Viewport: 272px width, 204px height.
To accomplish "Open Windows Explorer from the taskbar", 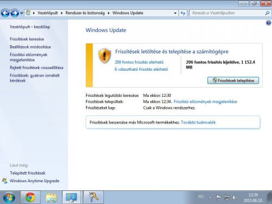I will [x=51, y=197].
